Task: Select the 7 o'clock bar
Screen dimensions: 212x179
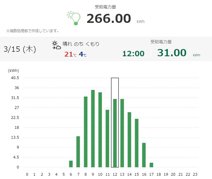Action: coord(78,152)
